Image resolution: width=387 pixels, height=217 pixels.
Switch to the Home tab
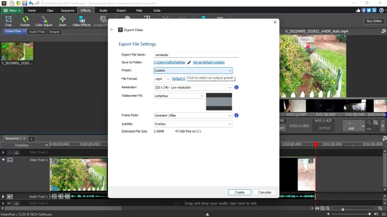(32, 11)
